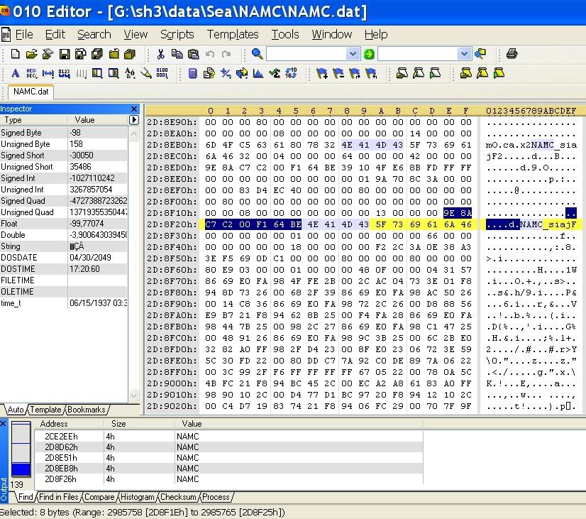This screenshot has width=586, height=519.
Task: Select find result at address 2D8EB8h
Action: click(x=228, y=469)
